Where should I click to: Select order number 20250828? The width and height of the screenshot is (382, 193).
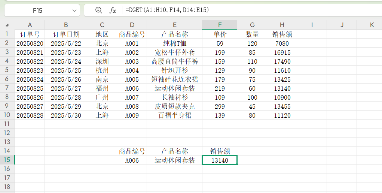pos(30,115)
